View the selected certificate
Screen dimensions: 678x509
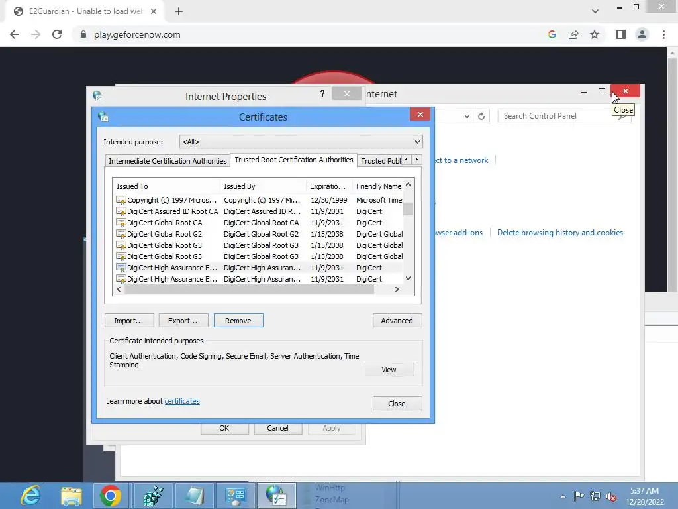coord(389,370)
